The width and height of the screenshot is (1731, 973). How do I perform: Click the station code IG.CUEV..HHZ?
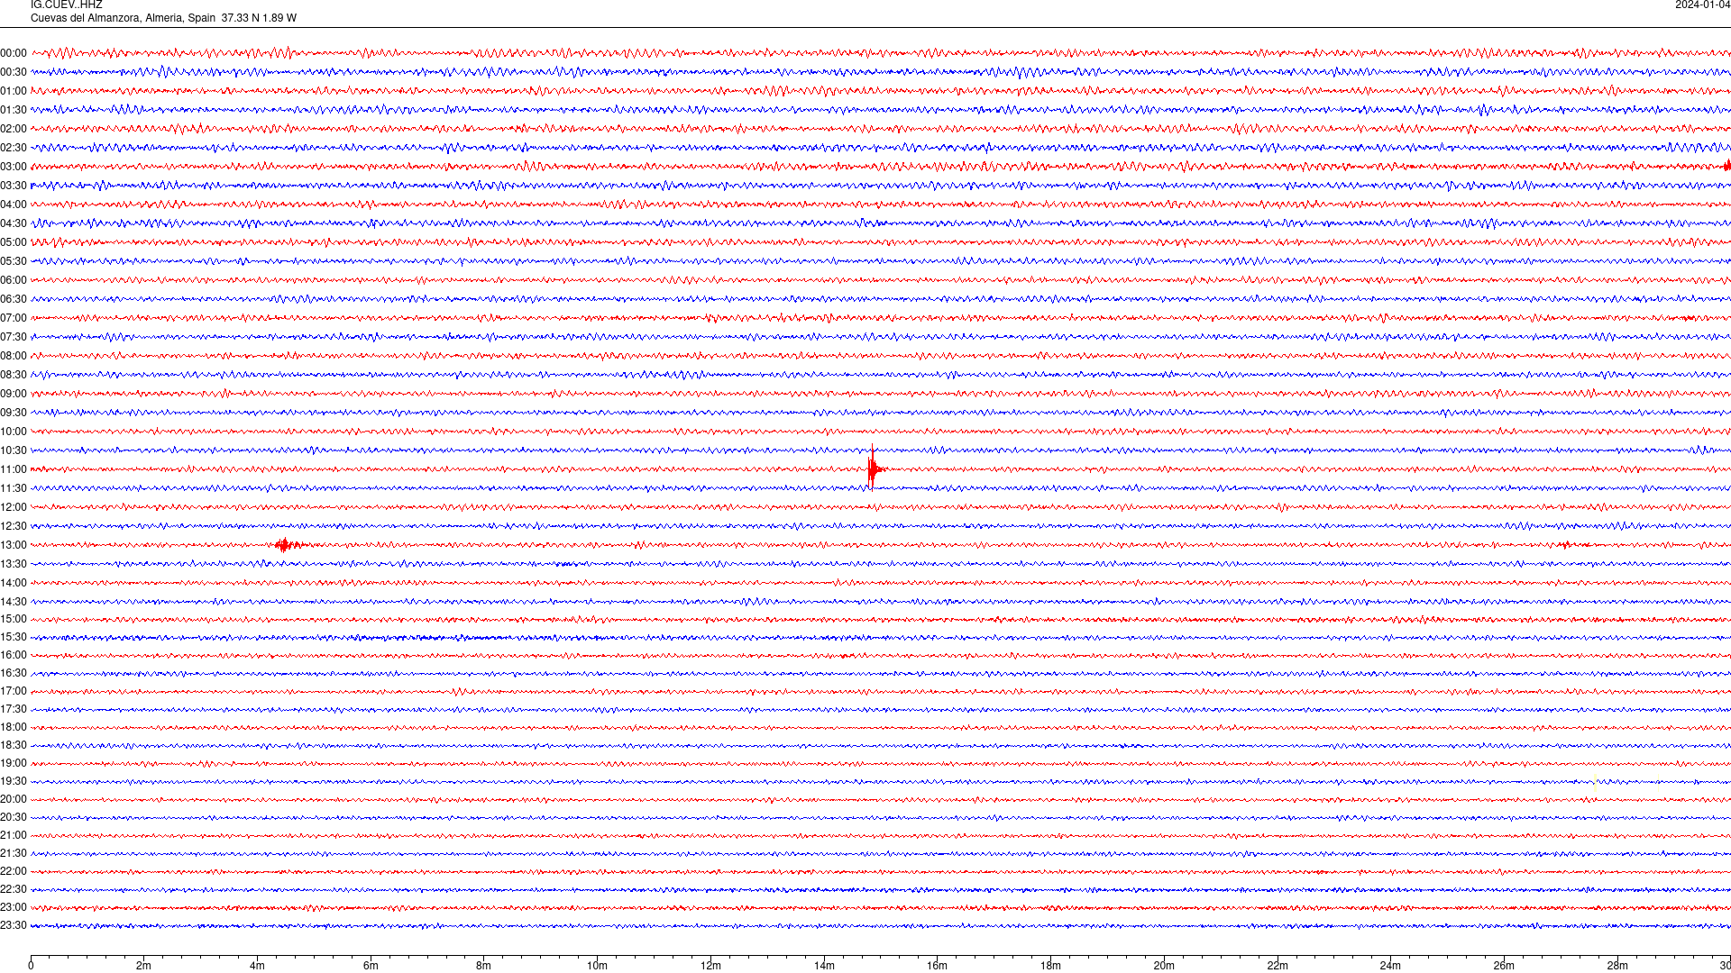[x=67, y=5]
